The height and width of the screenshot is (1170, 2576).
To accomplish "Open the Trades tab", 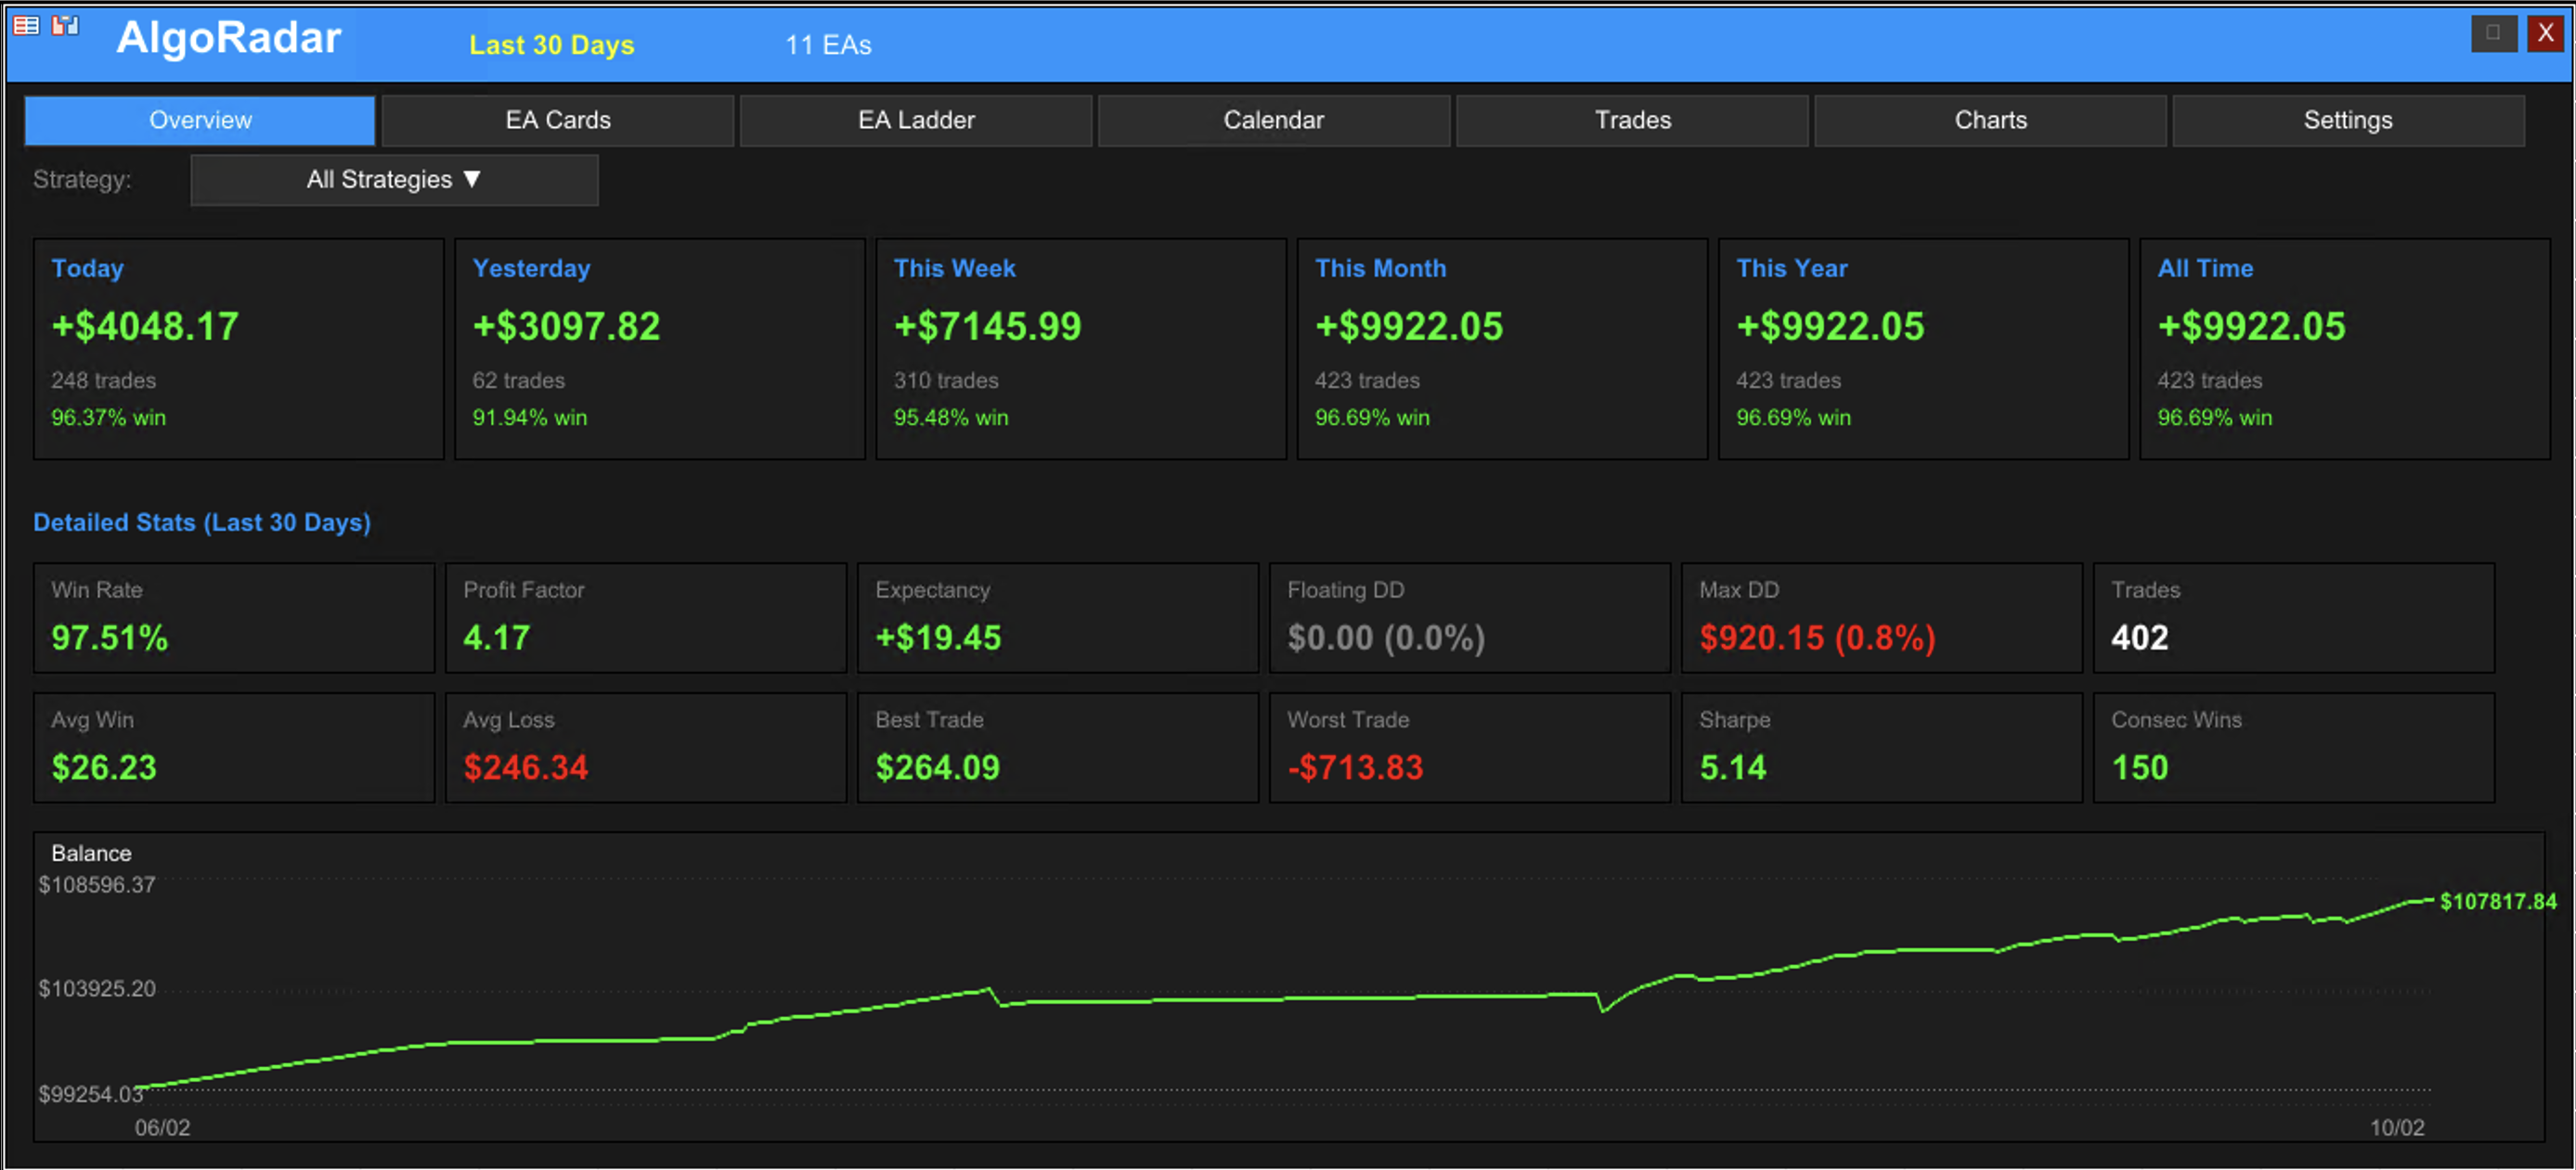I will [1631, 121].
